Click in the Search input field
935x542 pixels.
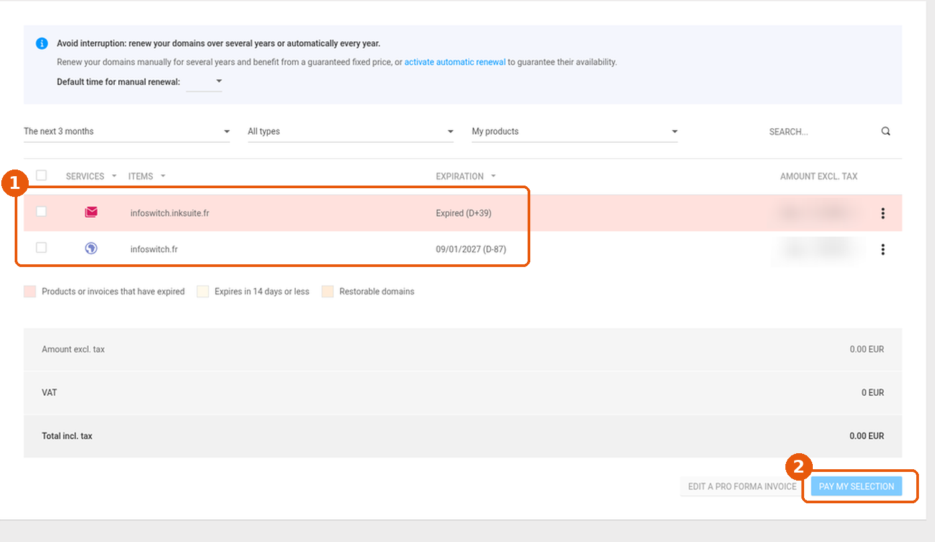tap(821, 131)
